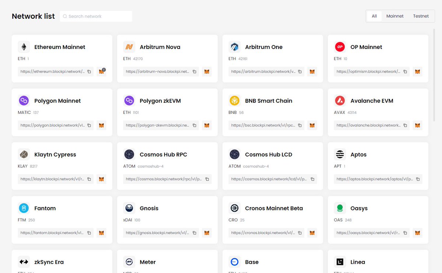Image resolution: width=442 pixels, height=273 pixels.
Task: Click the Arbitrum One logo
Action: [235, 47]
